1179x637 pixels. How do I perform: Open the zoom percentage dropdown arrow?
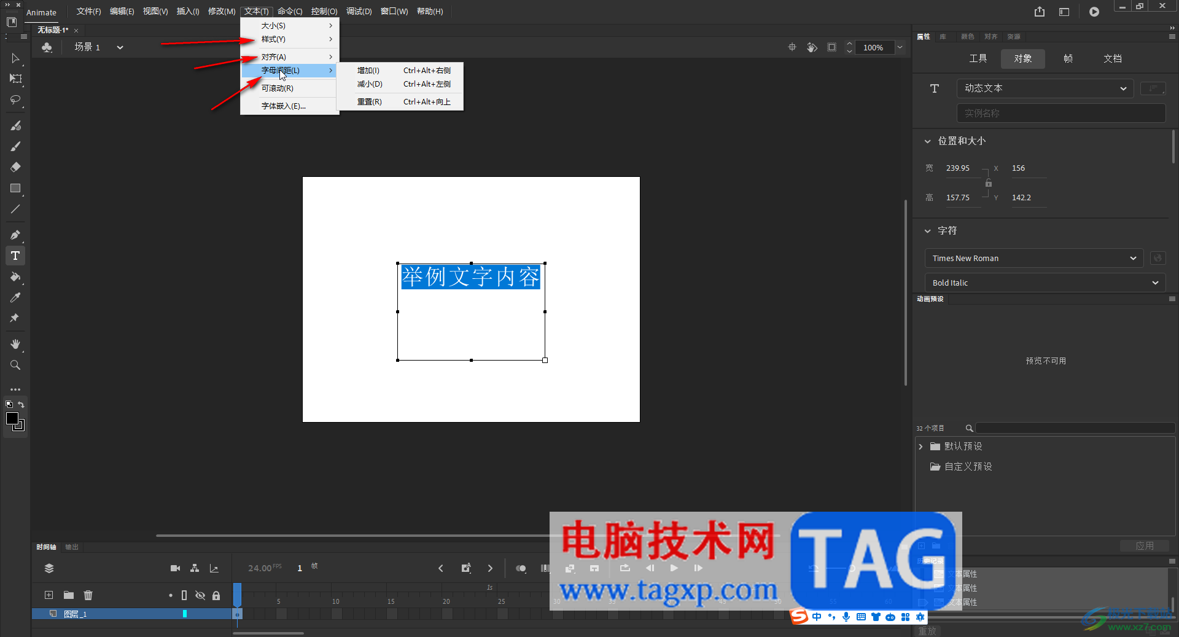coord(900,47)
